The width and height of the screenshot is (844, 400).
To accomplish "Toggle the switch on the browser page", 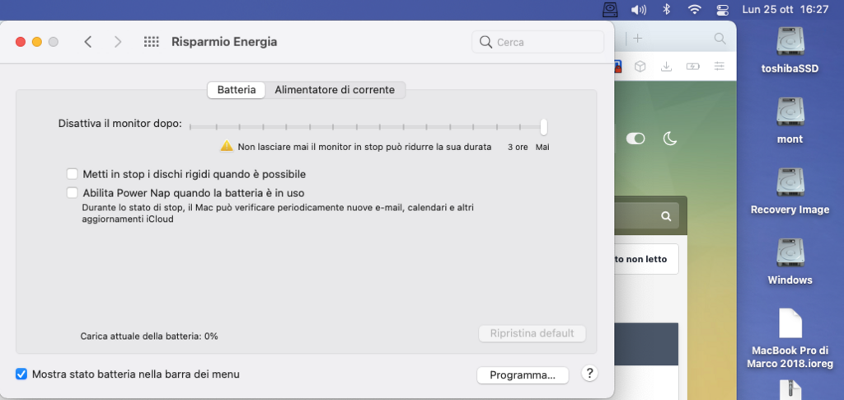I will pos(635,139).
